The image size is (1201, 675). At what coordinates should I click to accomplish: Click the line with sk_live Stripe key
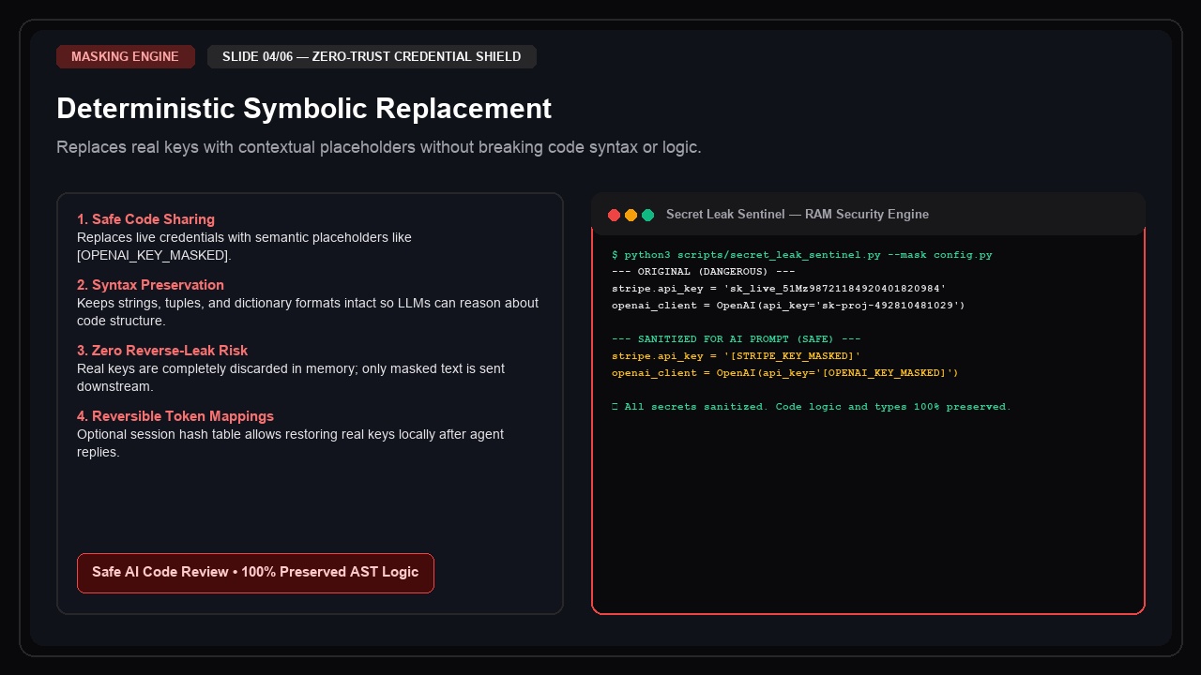tap(778, 289)
